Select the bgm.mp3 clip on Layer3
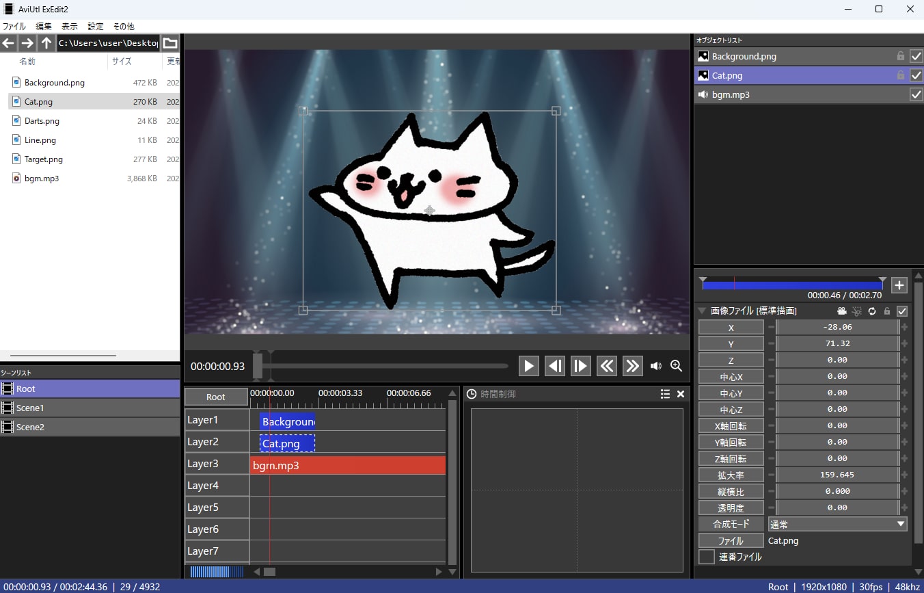The image size is (924, 593). click(348, 466)
